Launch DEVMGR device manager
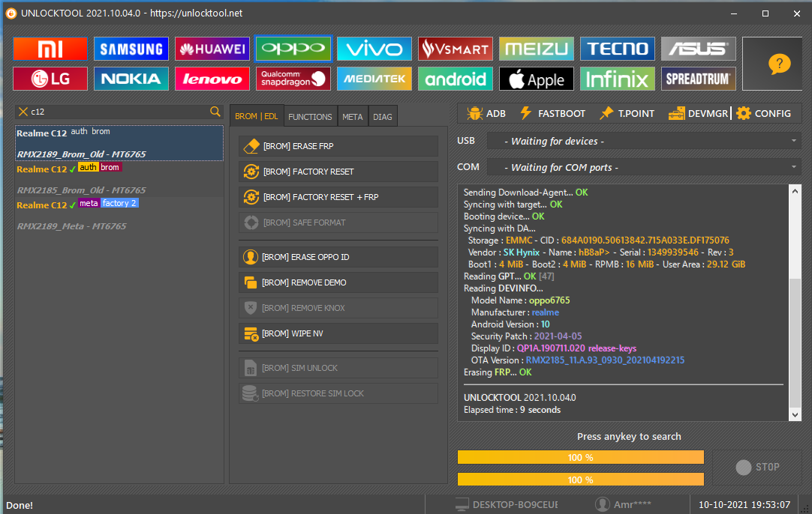Viewport: 812px width, 514px height. (x=697, y=113)
